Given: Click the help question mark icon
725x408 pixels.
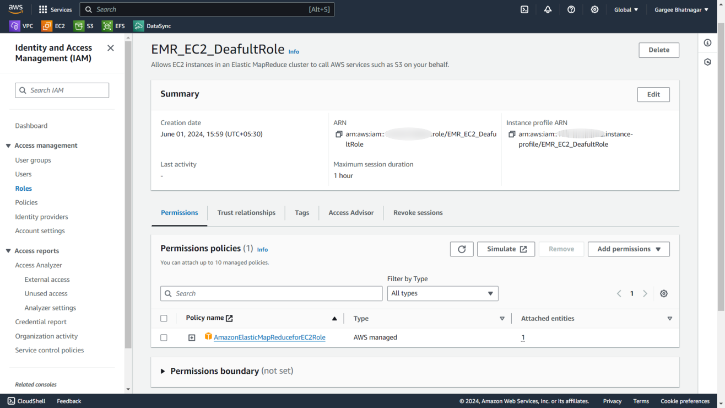Looking at the screenshot, I should coord(571,9).
